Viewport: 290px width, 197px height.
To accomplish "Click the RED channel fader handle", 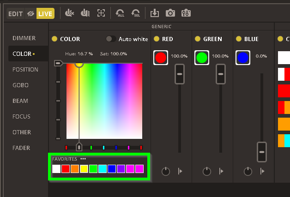I will click(x=180, y=74).
